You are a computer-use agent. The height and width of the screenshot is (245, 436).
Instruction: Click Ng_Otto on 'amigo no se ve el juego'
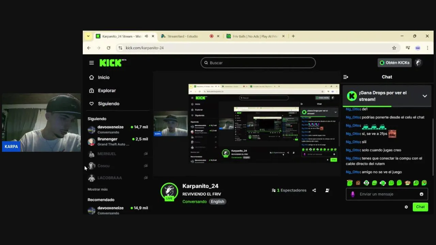tap(353, 172)
